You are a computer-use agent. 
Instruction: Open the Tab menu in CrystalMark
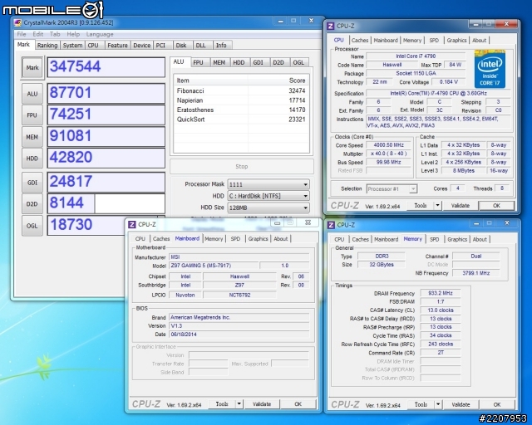coord(55,34)
